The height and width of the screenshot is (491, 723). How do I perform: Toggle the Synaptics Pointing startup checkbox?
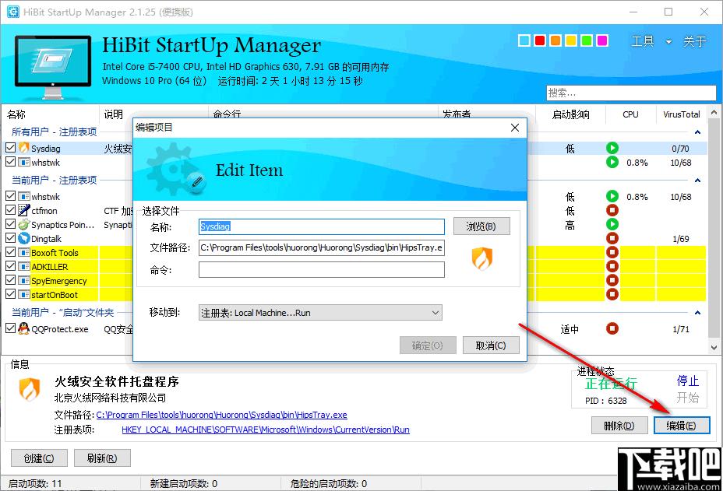(11, 224)
